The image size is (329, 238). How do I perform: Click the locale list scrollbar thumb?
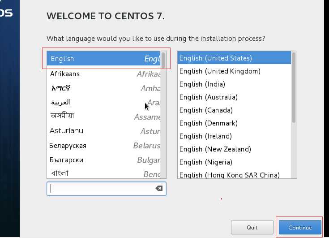click(x=294, y=87)
